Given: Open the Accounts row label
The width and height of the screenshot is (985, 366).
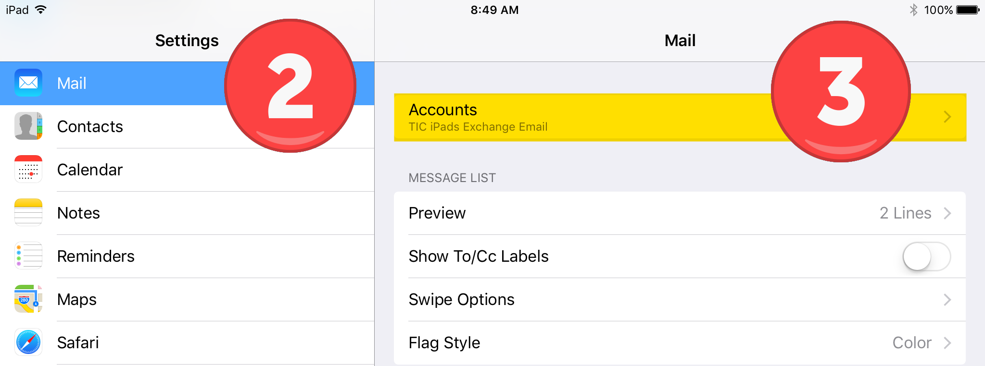Looking at the screenshot, I should point(443,110).
